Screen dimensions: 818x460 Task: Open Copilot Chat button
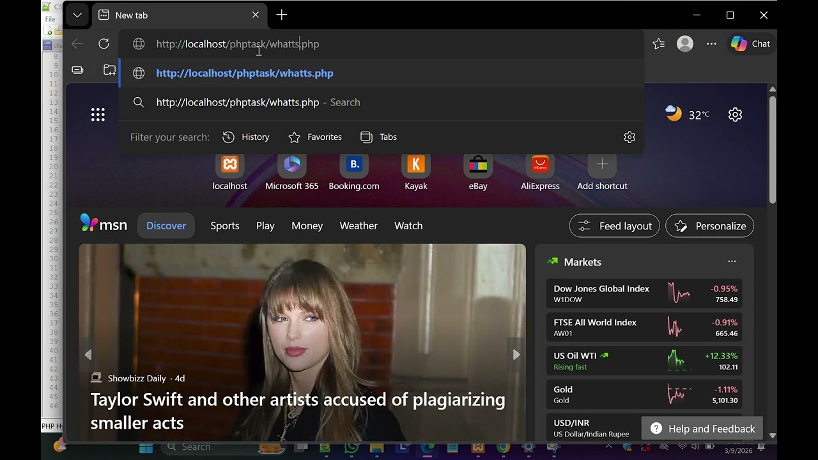pyautogui.click(x=752, y=43)
